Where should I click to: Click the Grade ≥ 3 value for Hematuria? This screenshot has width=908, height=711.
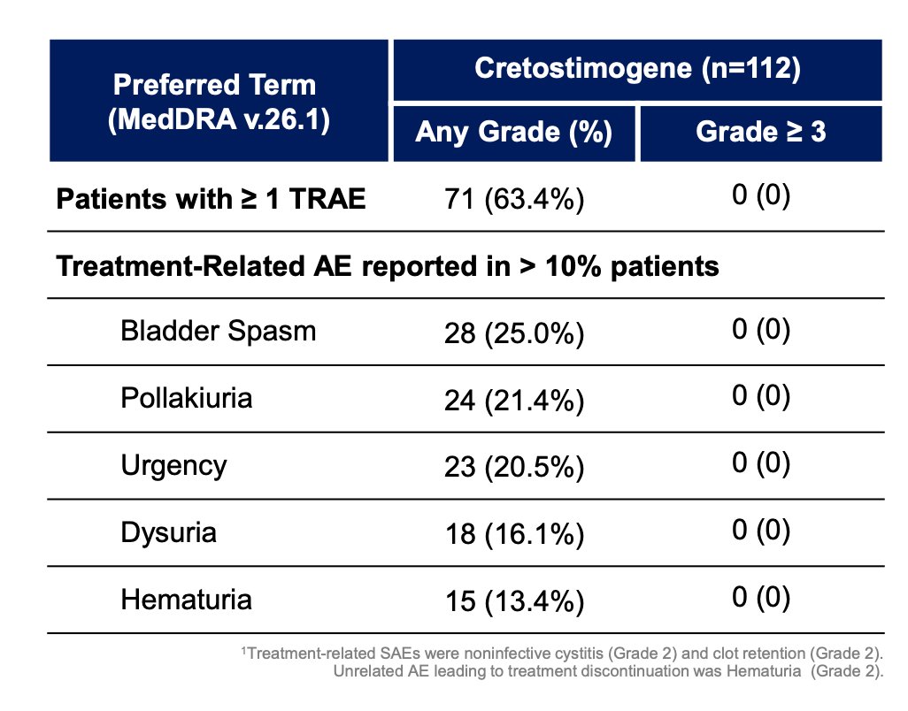click(761, 598)
